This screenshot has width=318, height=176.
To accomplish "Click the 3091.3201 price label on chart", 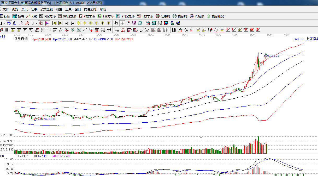I will coord(271,56).
